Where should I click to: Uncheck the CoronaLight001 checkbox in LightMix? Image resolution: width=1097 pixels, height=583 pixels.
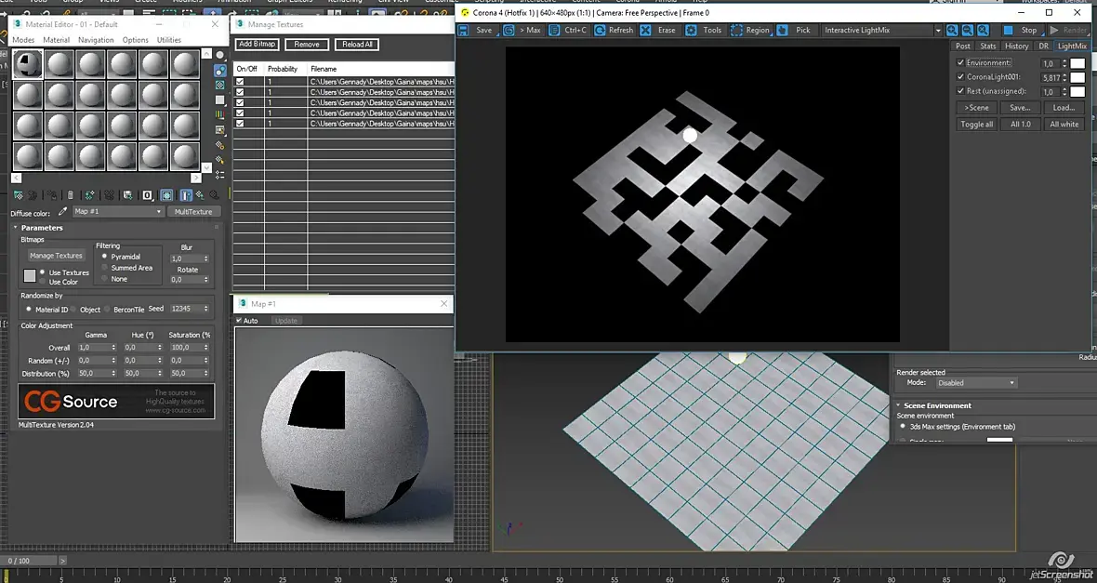click(960, 77)
